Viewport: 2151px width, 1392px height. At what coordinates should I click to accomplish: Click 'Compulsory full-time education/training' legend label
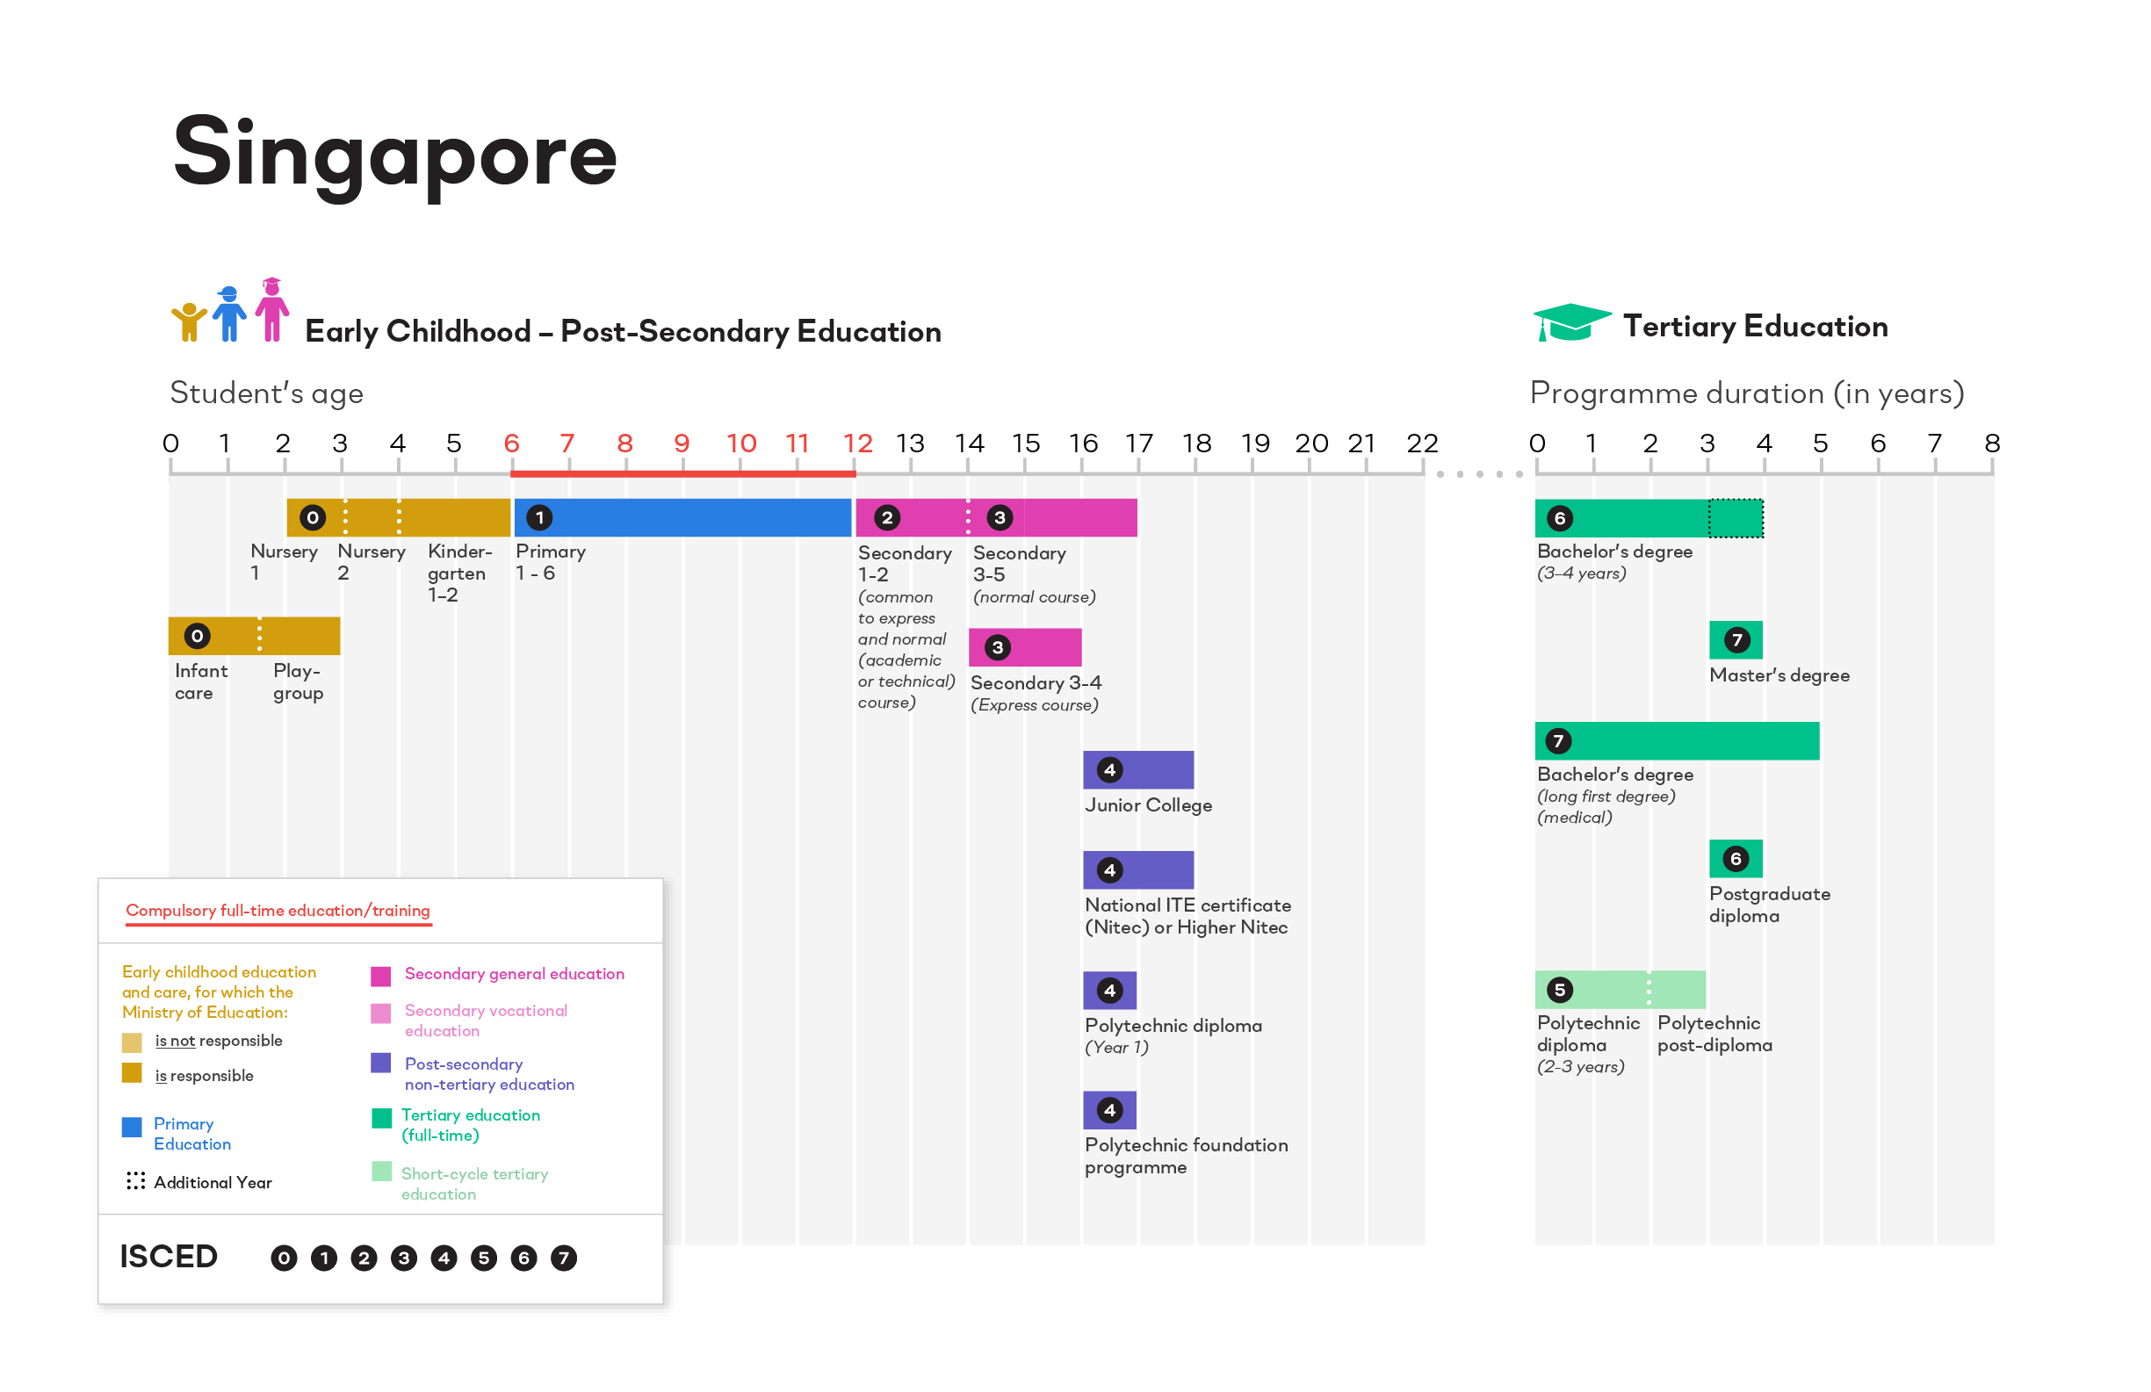click(x=278, y=911)
